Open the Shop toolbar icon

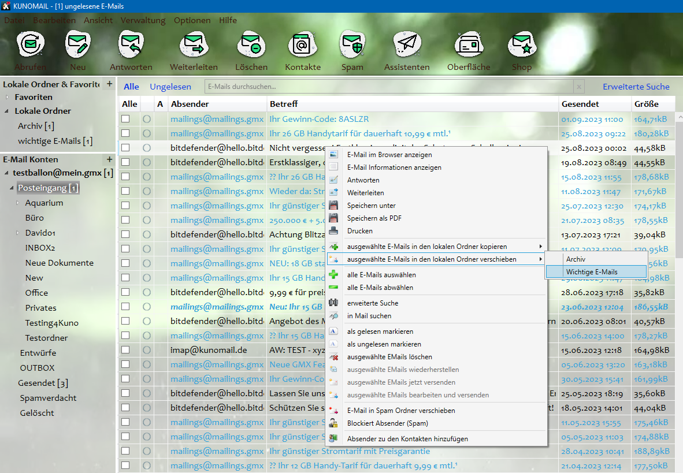[522, 44]
